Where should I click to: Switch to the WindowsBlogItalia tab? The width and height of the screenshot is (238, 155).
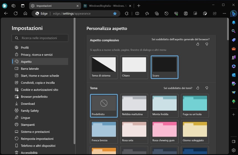coord(107,6)
